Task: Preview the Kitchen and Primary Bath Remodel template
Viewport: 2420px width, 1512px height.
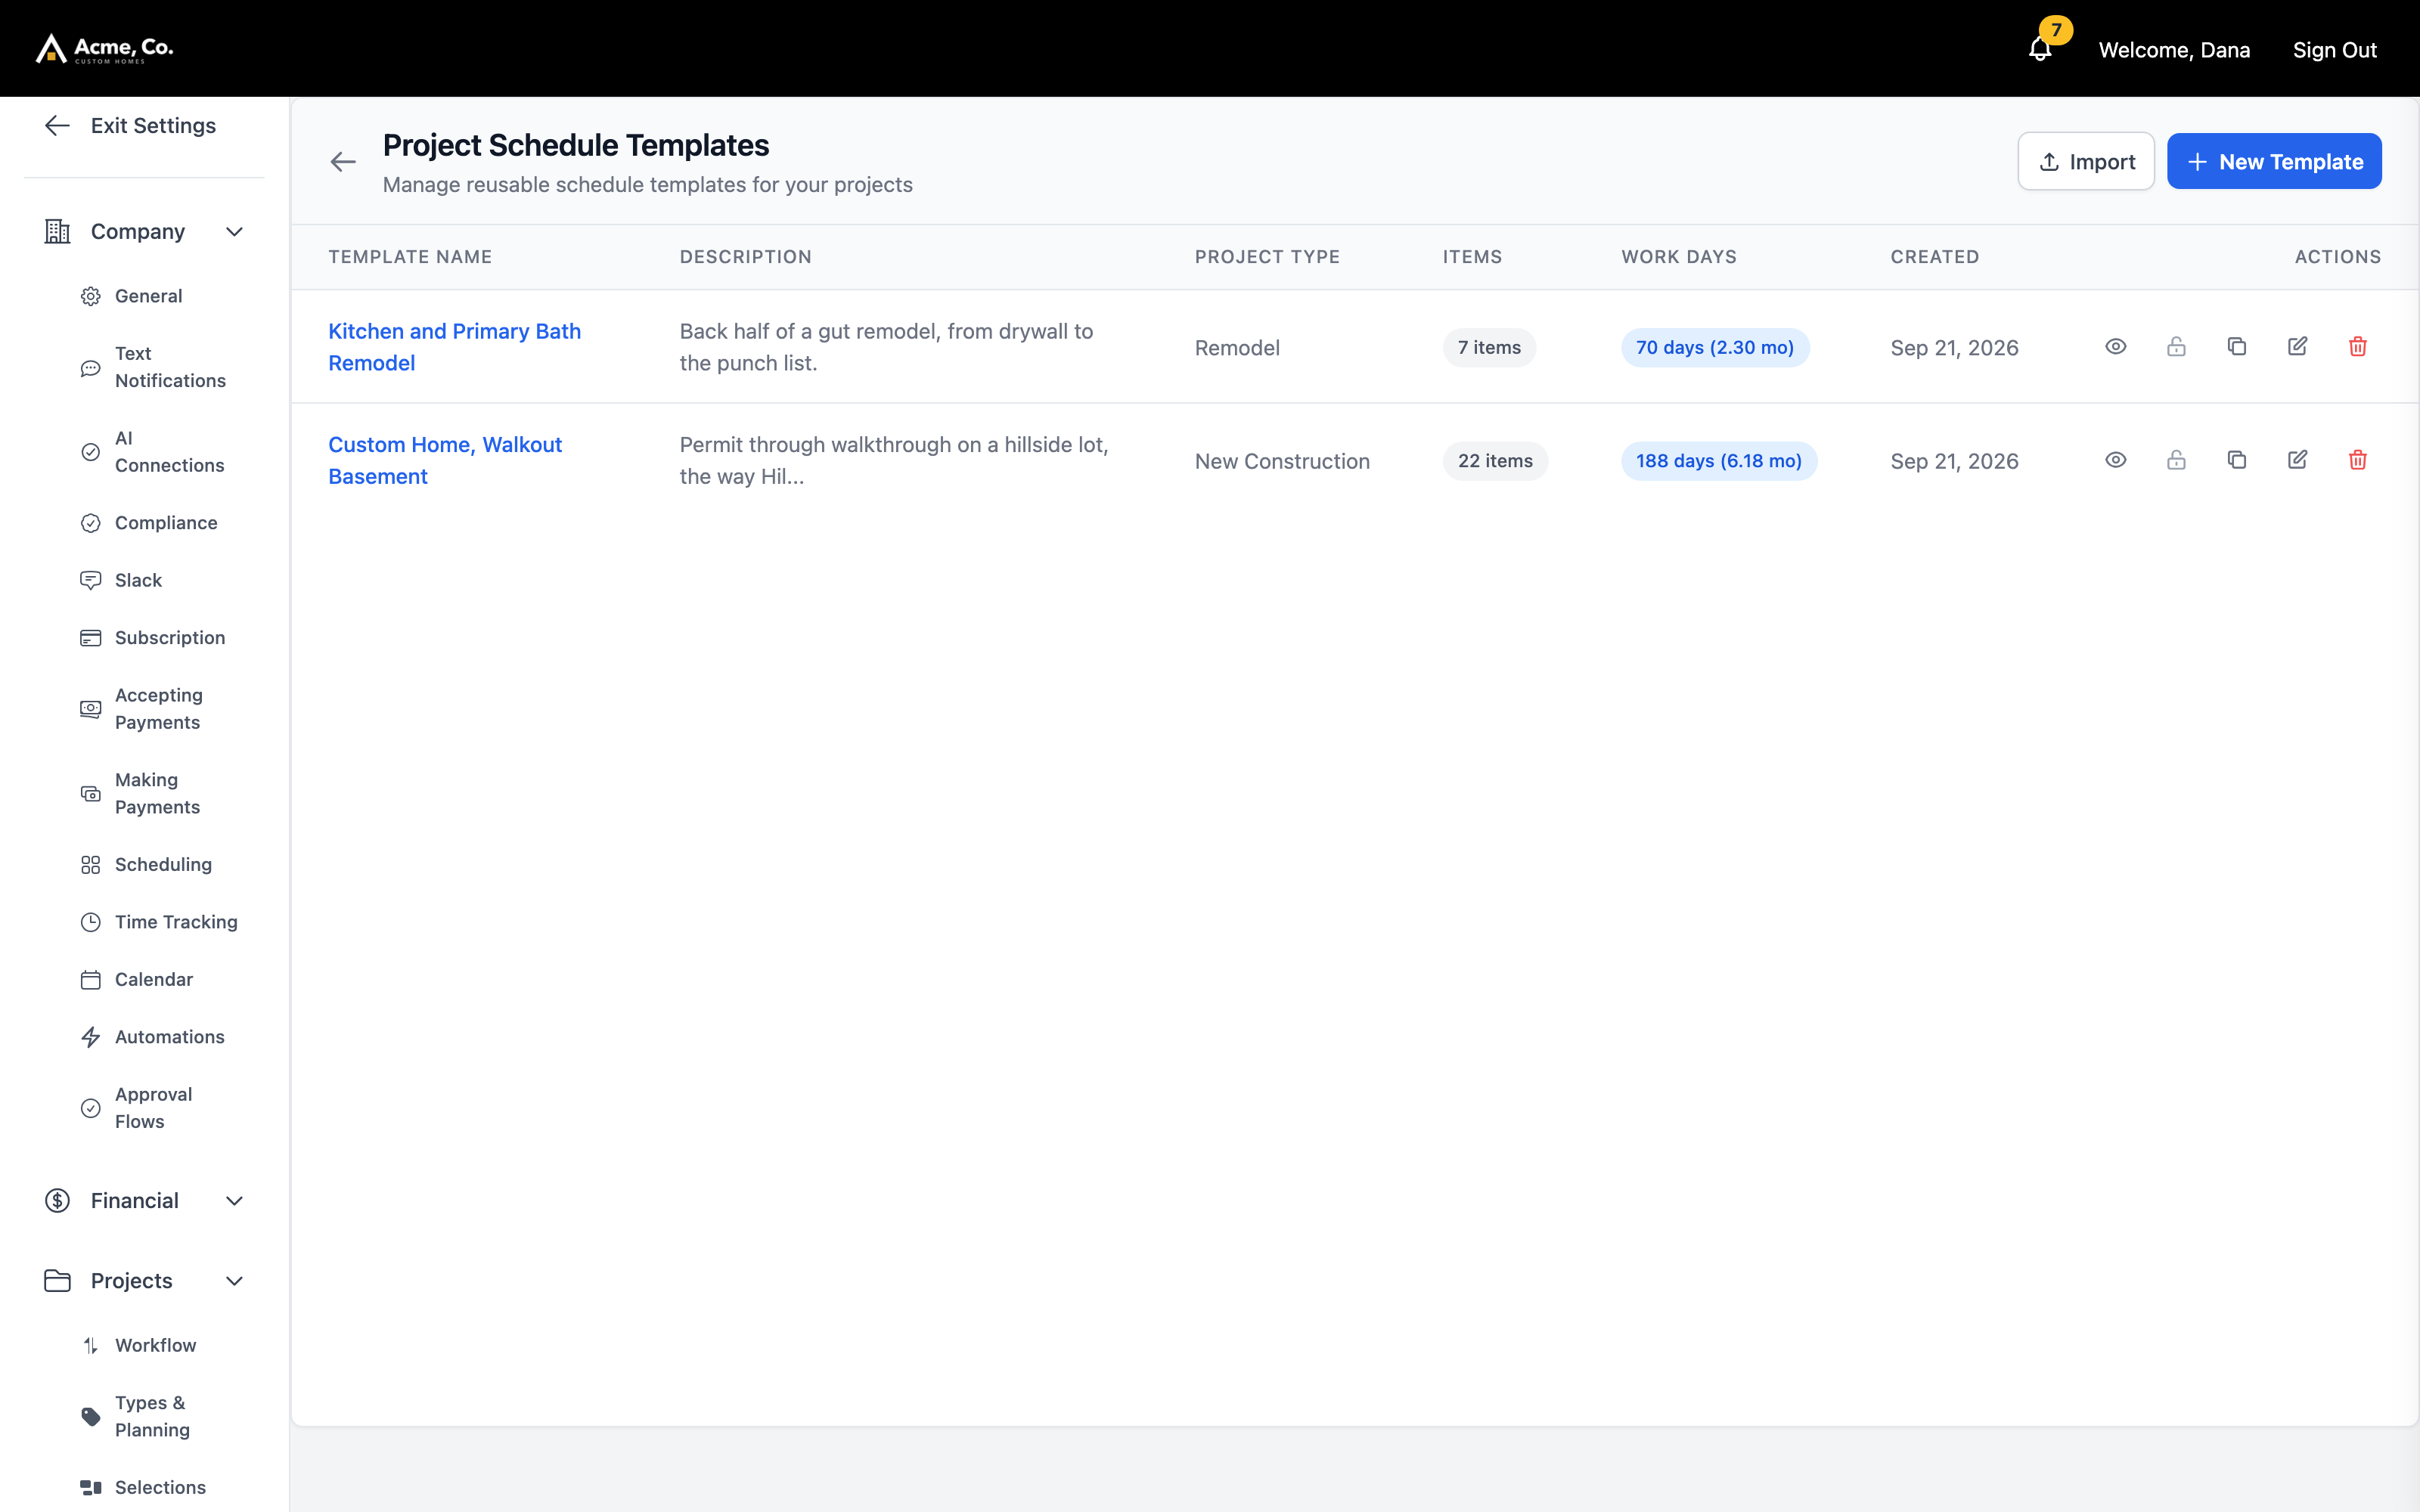Action: (x=2115, y=347)
